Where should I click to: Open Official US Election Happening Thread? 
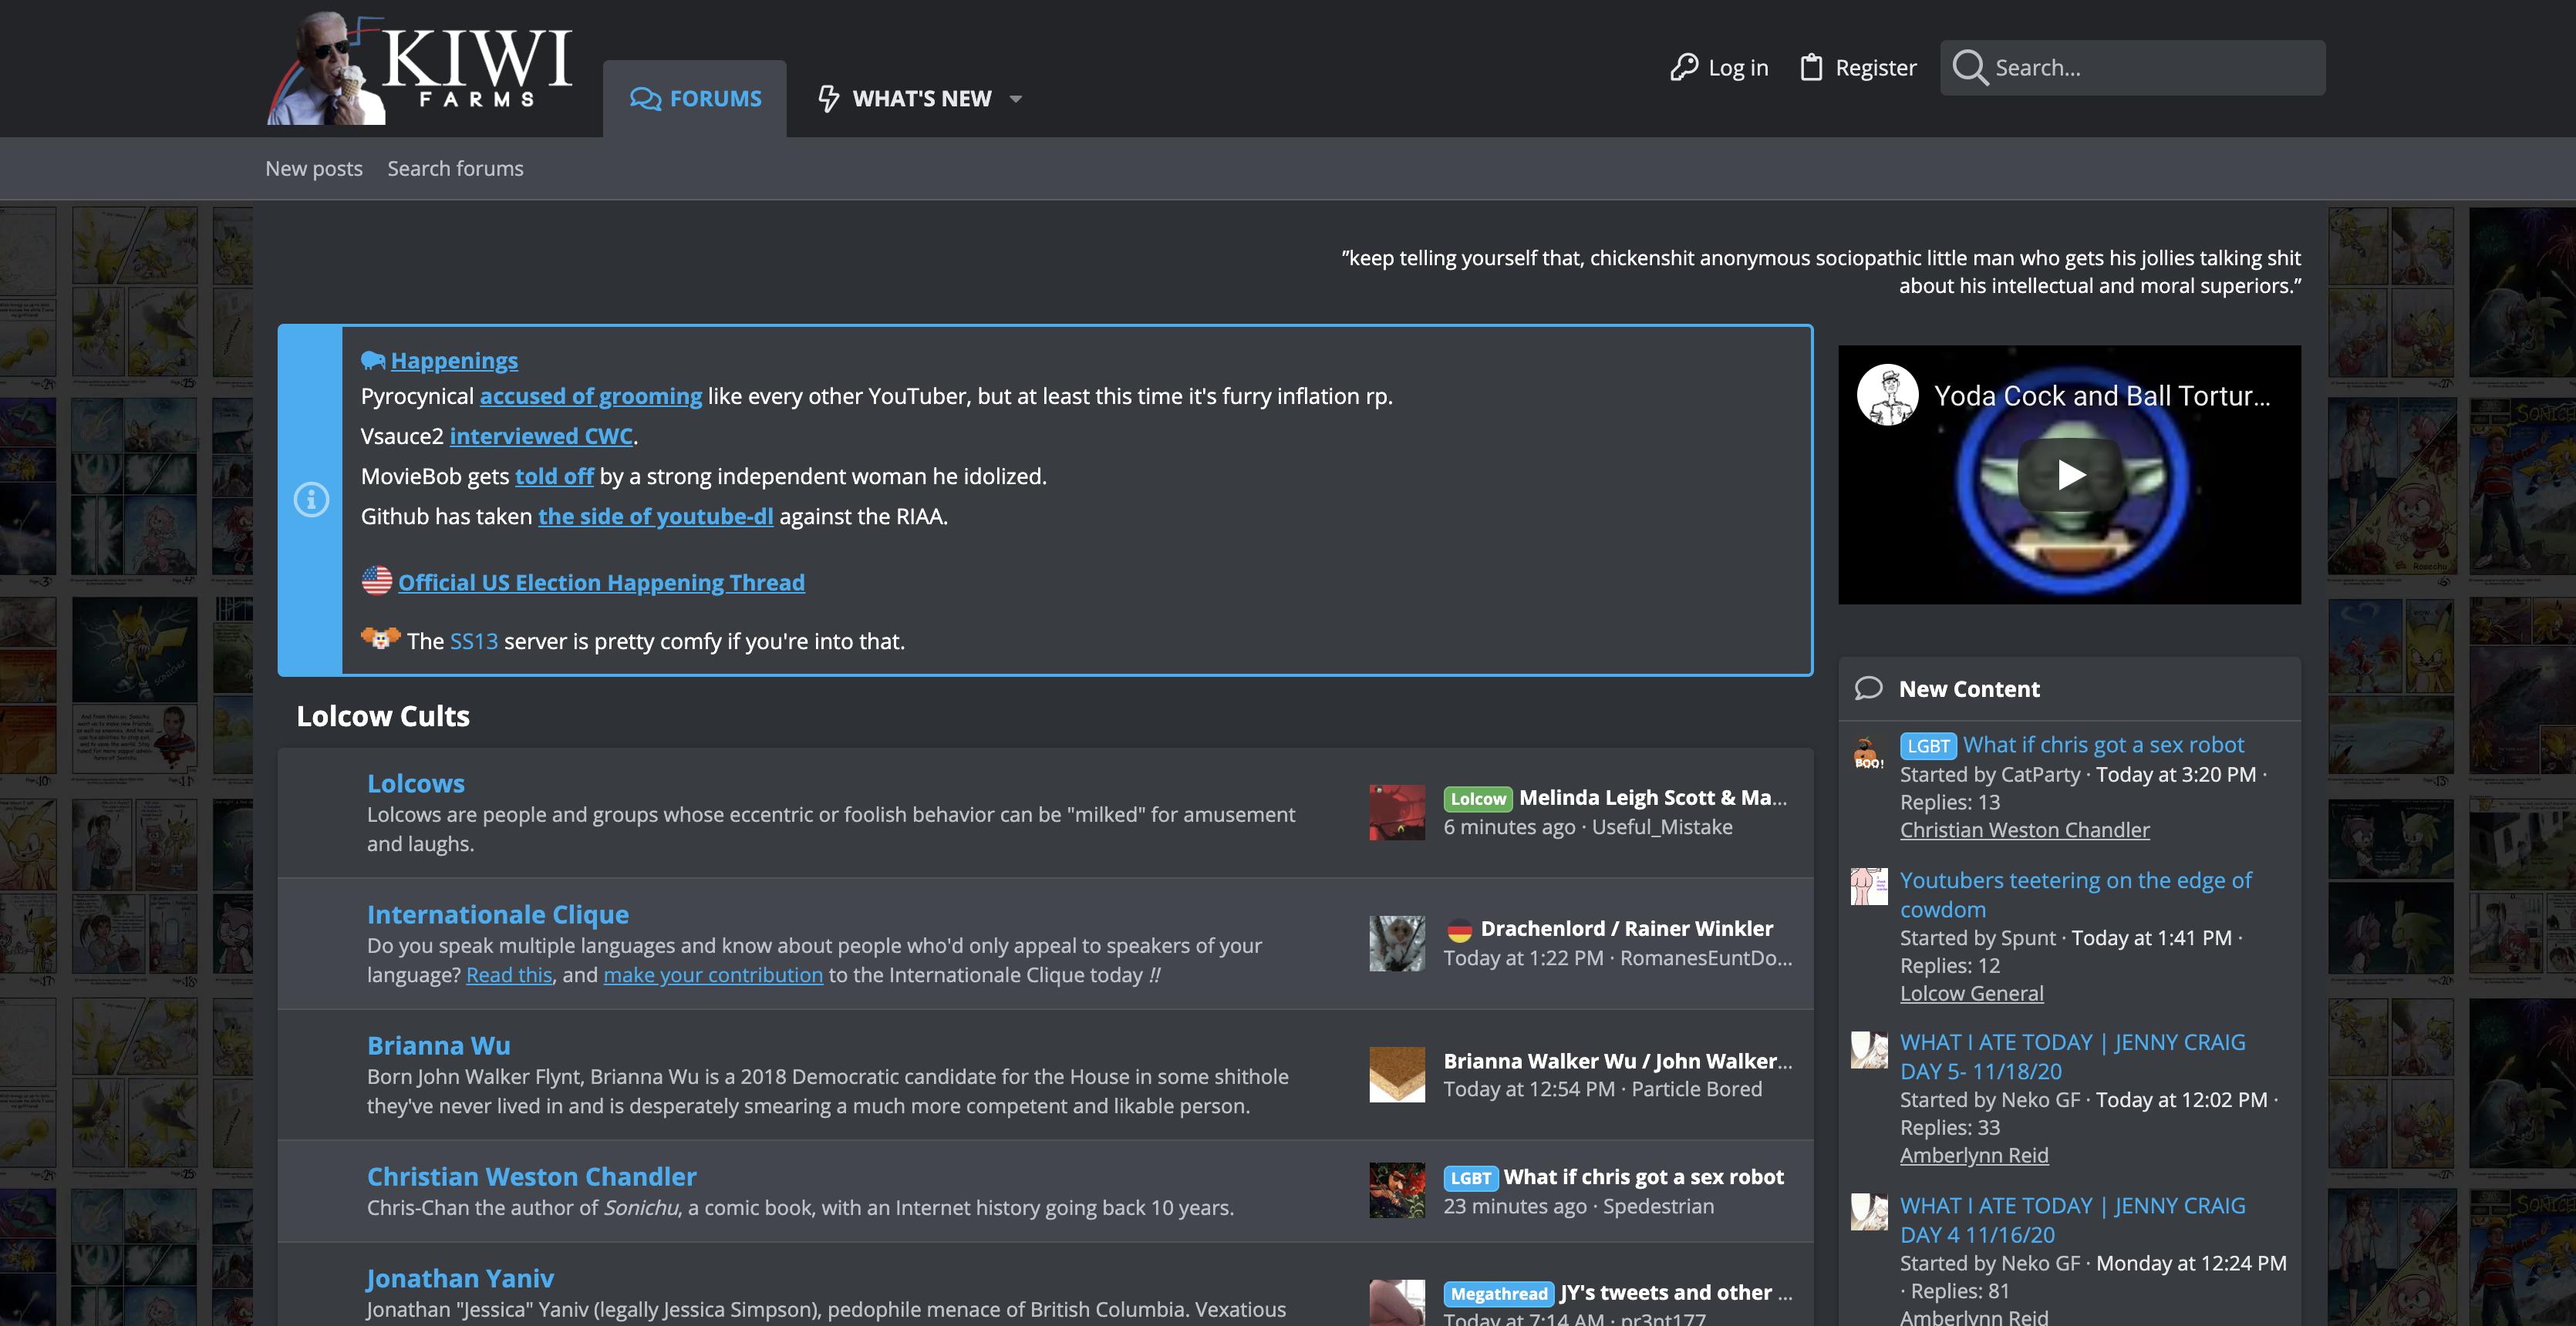[x=601, y=581]
